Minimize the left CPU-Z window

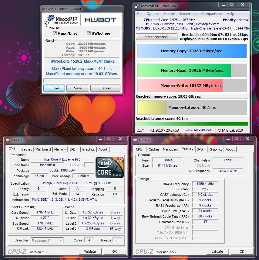coord(101,139)
